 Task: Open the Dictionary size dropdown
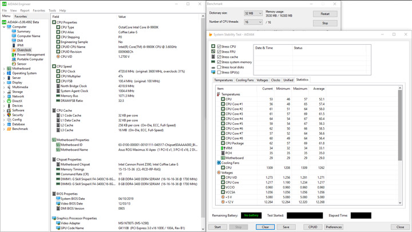pos(253,13)
